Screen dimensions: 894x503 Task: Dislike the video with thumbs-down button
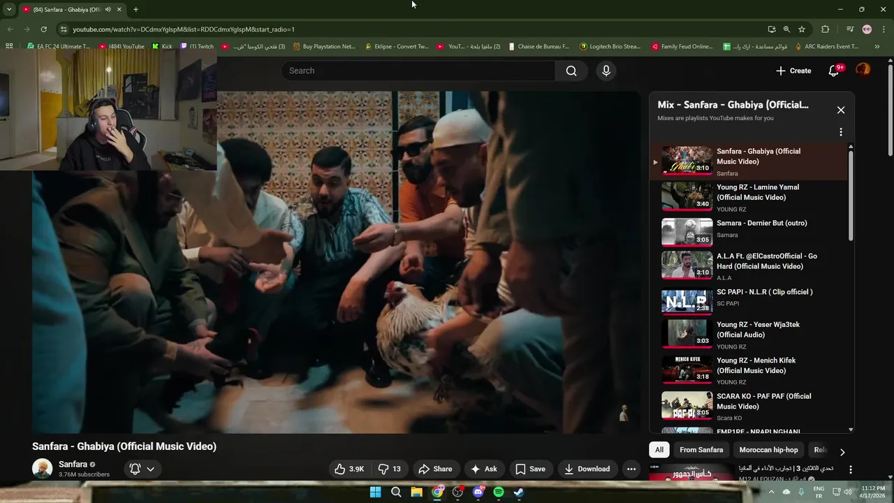[389, 469]
